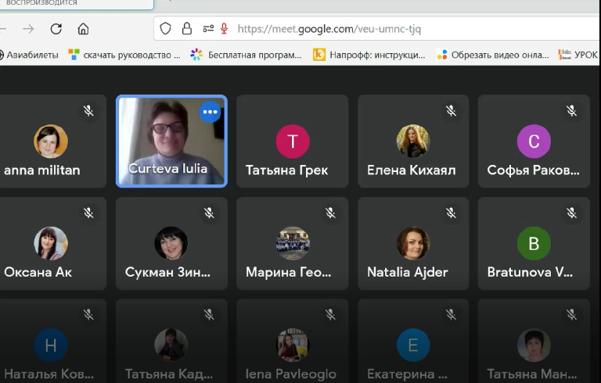Click the name Марина Гео...
Viewport: 601px width, 383px height.
click(288, 272)
